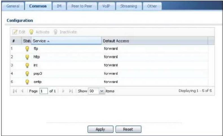
Task: Toggle the status bulb for smtp
Action: (27, 82)
